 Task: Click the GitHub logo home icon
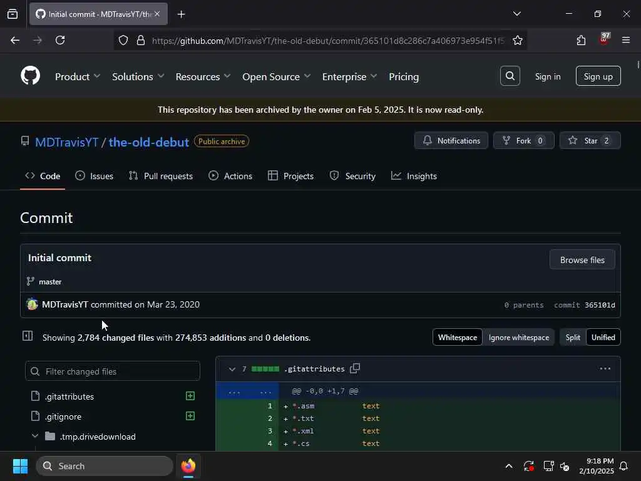[x=30, y=76]
